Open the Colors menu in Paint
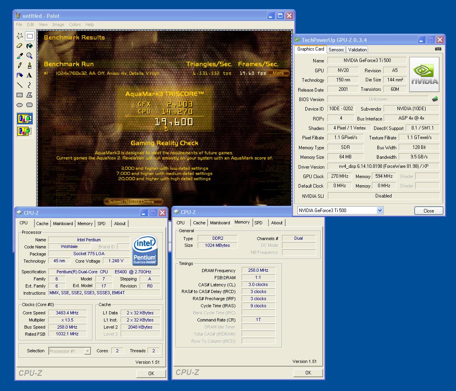456x391 pixels. tap(75, 25)
